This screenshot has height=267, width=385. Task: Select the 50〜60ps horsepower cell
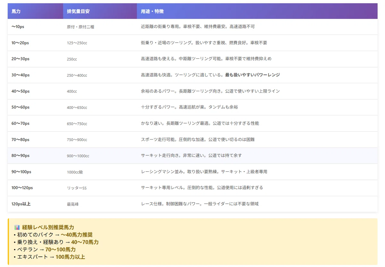click(35, 108)
